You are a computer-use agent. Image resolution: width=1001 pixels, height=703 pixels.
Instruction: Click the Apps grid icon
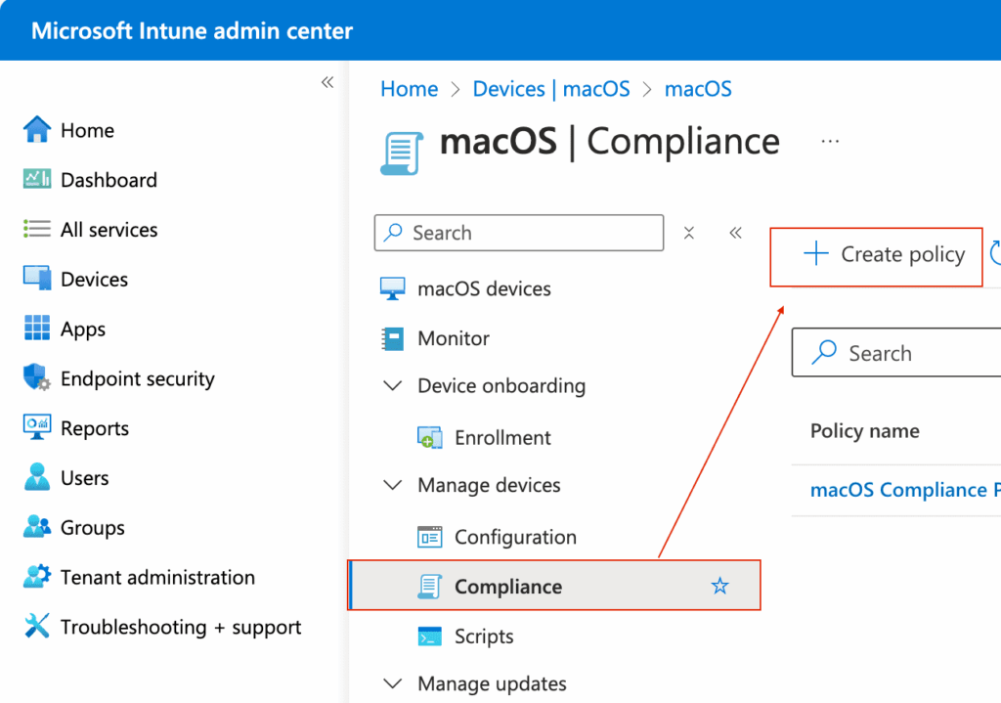[35, 329]
